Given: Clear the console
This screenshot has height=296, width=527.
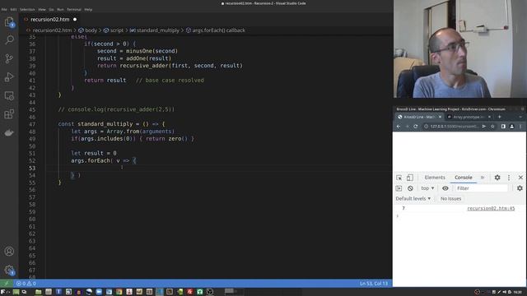Looking at the screenshot, I should 410,188.
